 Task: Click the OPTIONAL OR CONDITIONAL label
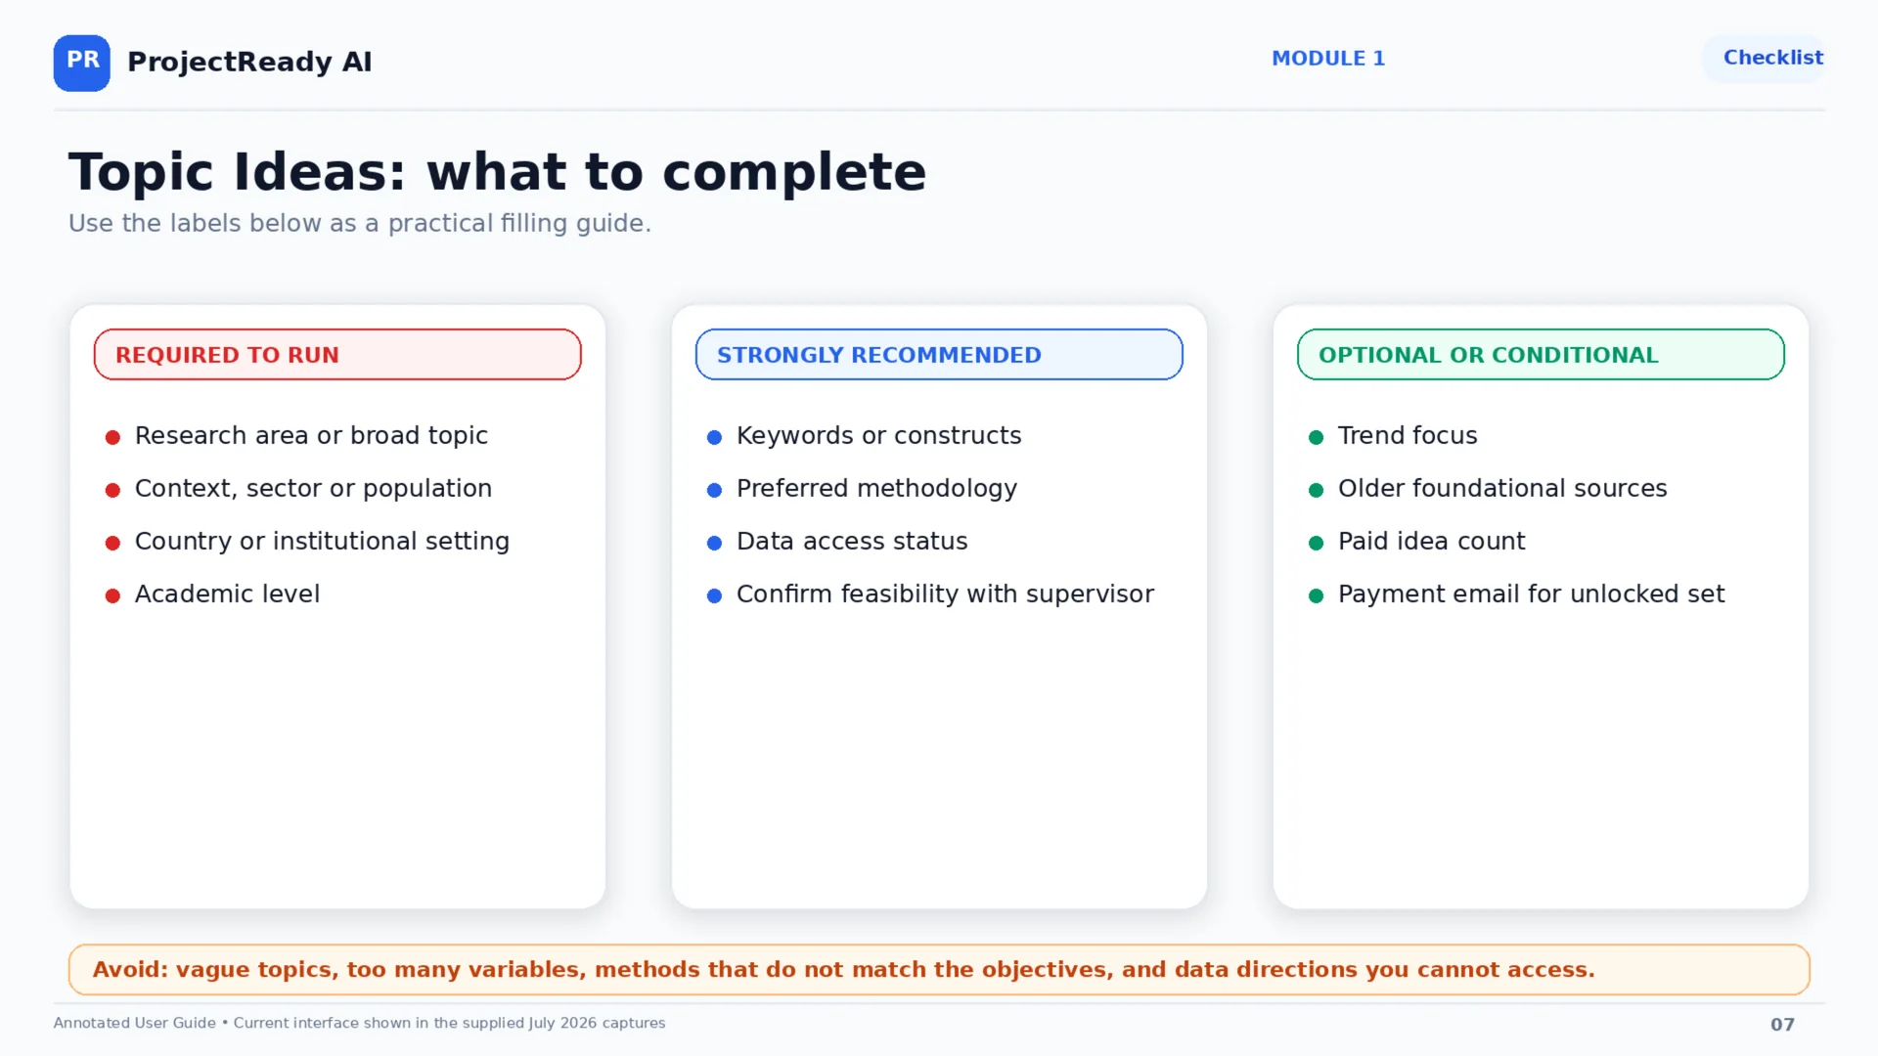(1541, 355)
